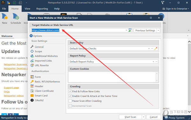The width and height of the screenshot is (191, 120).
Task: Open the Help ribbon tab
Action: (57, 9)
